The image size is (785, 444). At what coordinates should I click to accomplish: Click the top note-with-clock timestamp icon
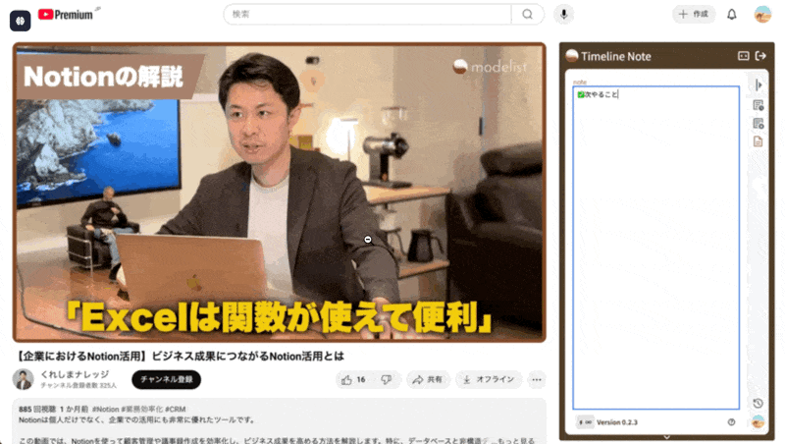coord(758,105)
